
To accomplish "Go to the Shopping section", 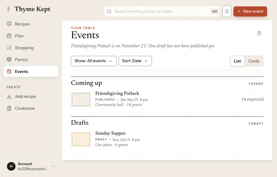I will pos(31,48).
